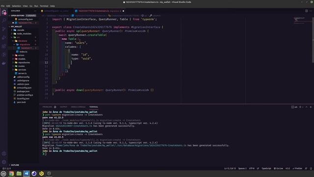Open the Edit menu
The image size is (314, 177).
8,6
